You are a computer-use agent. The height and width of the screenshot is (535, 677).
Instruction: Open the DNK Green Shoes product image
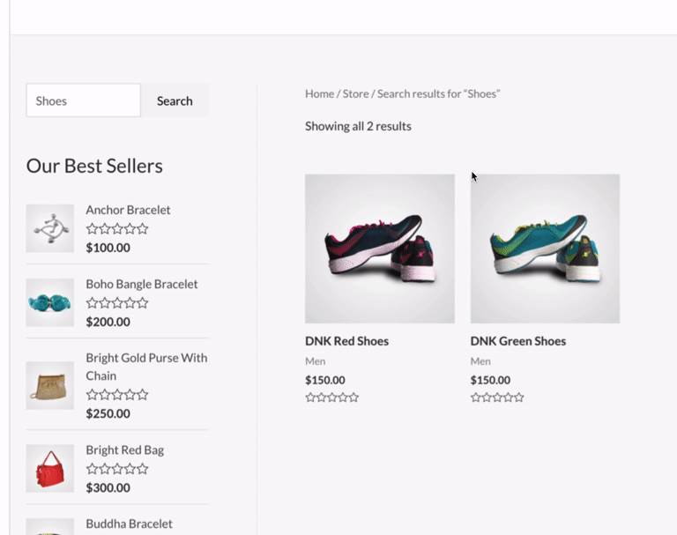545,249
